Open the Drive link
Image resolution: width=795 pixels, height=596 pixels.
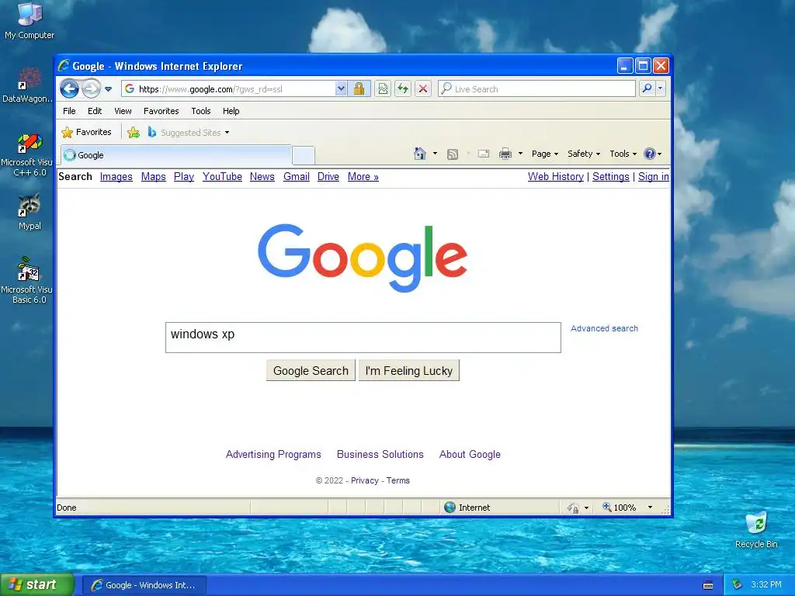(x=328, y=176)
